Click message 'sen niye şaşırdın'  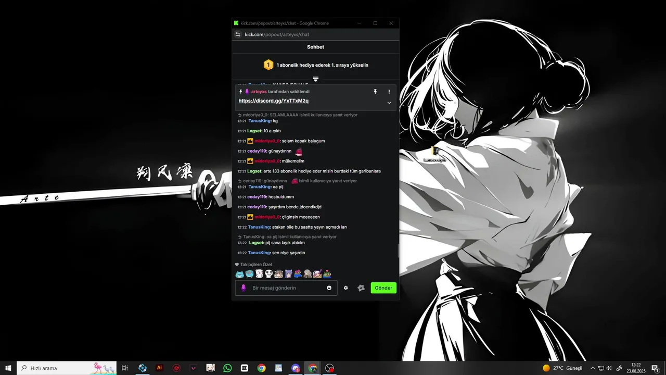pyautogui.click(x=288, y=253)
